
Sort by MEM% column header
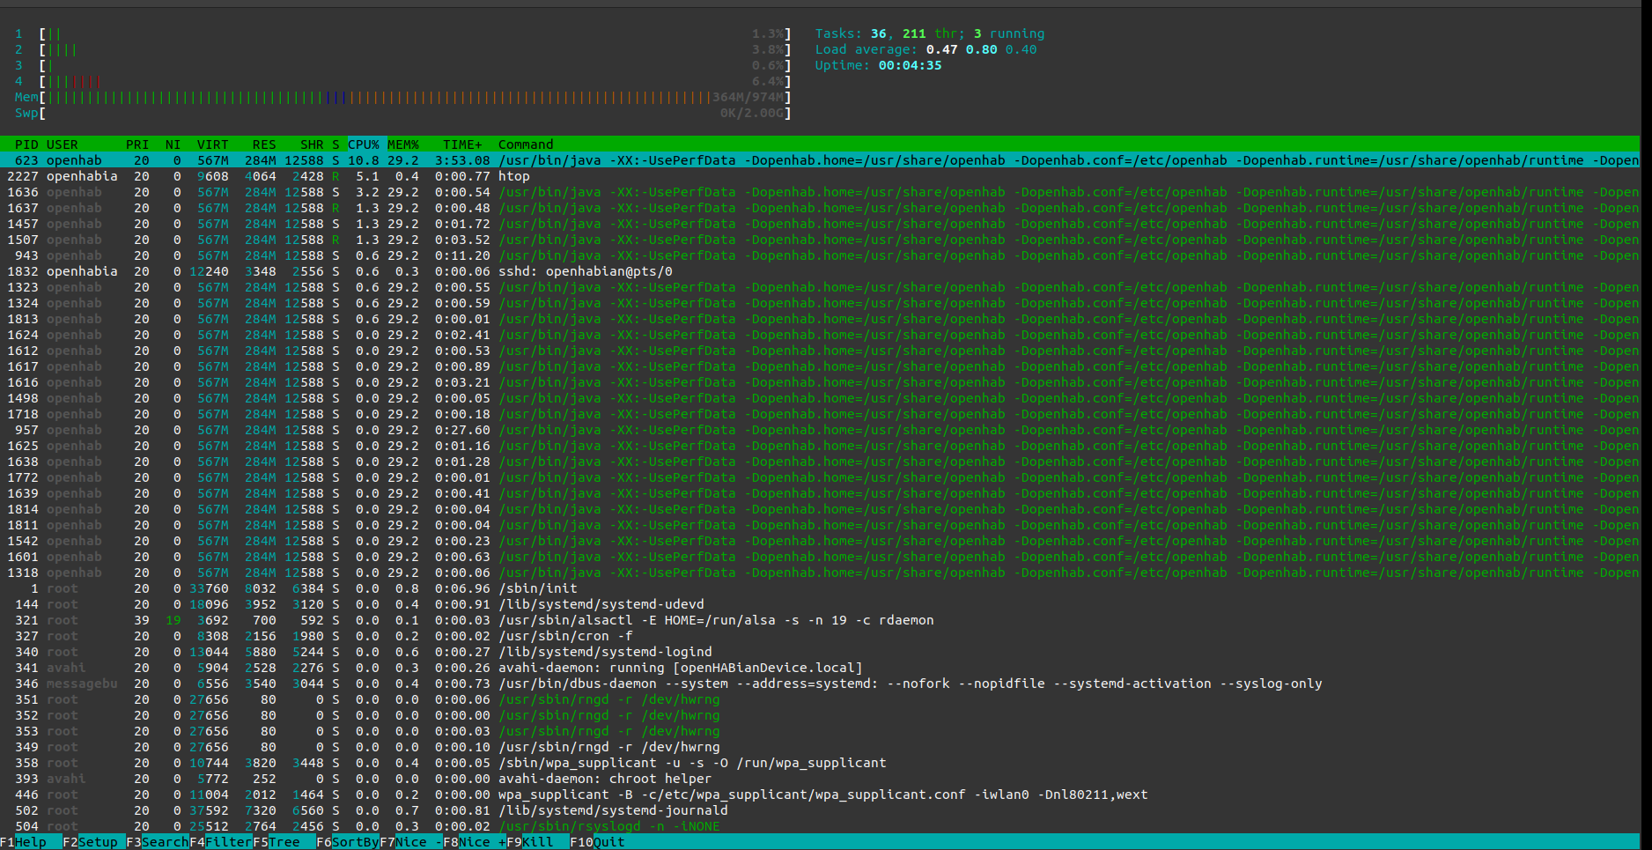pyautogui.click(x=403, y=144)
